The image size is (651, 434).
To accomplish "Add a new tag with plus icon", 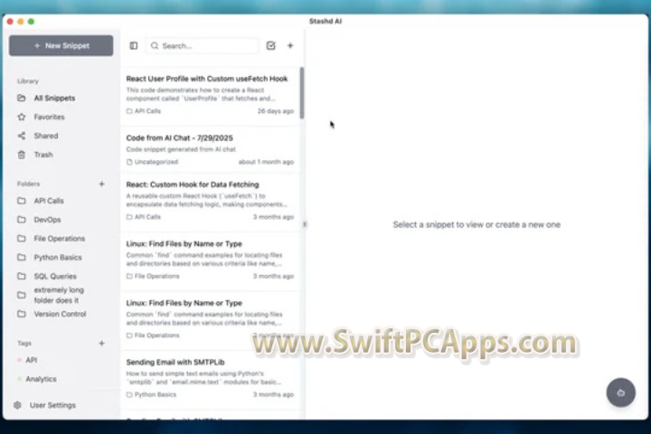I will (x=101, y=344).
